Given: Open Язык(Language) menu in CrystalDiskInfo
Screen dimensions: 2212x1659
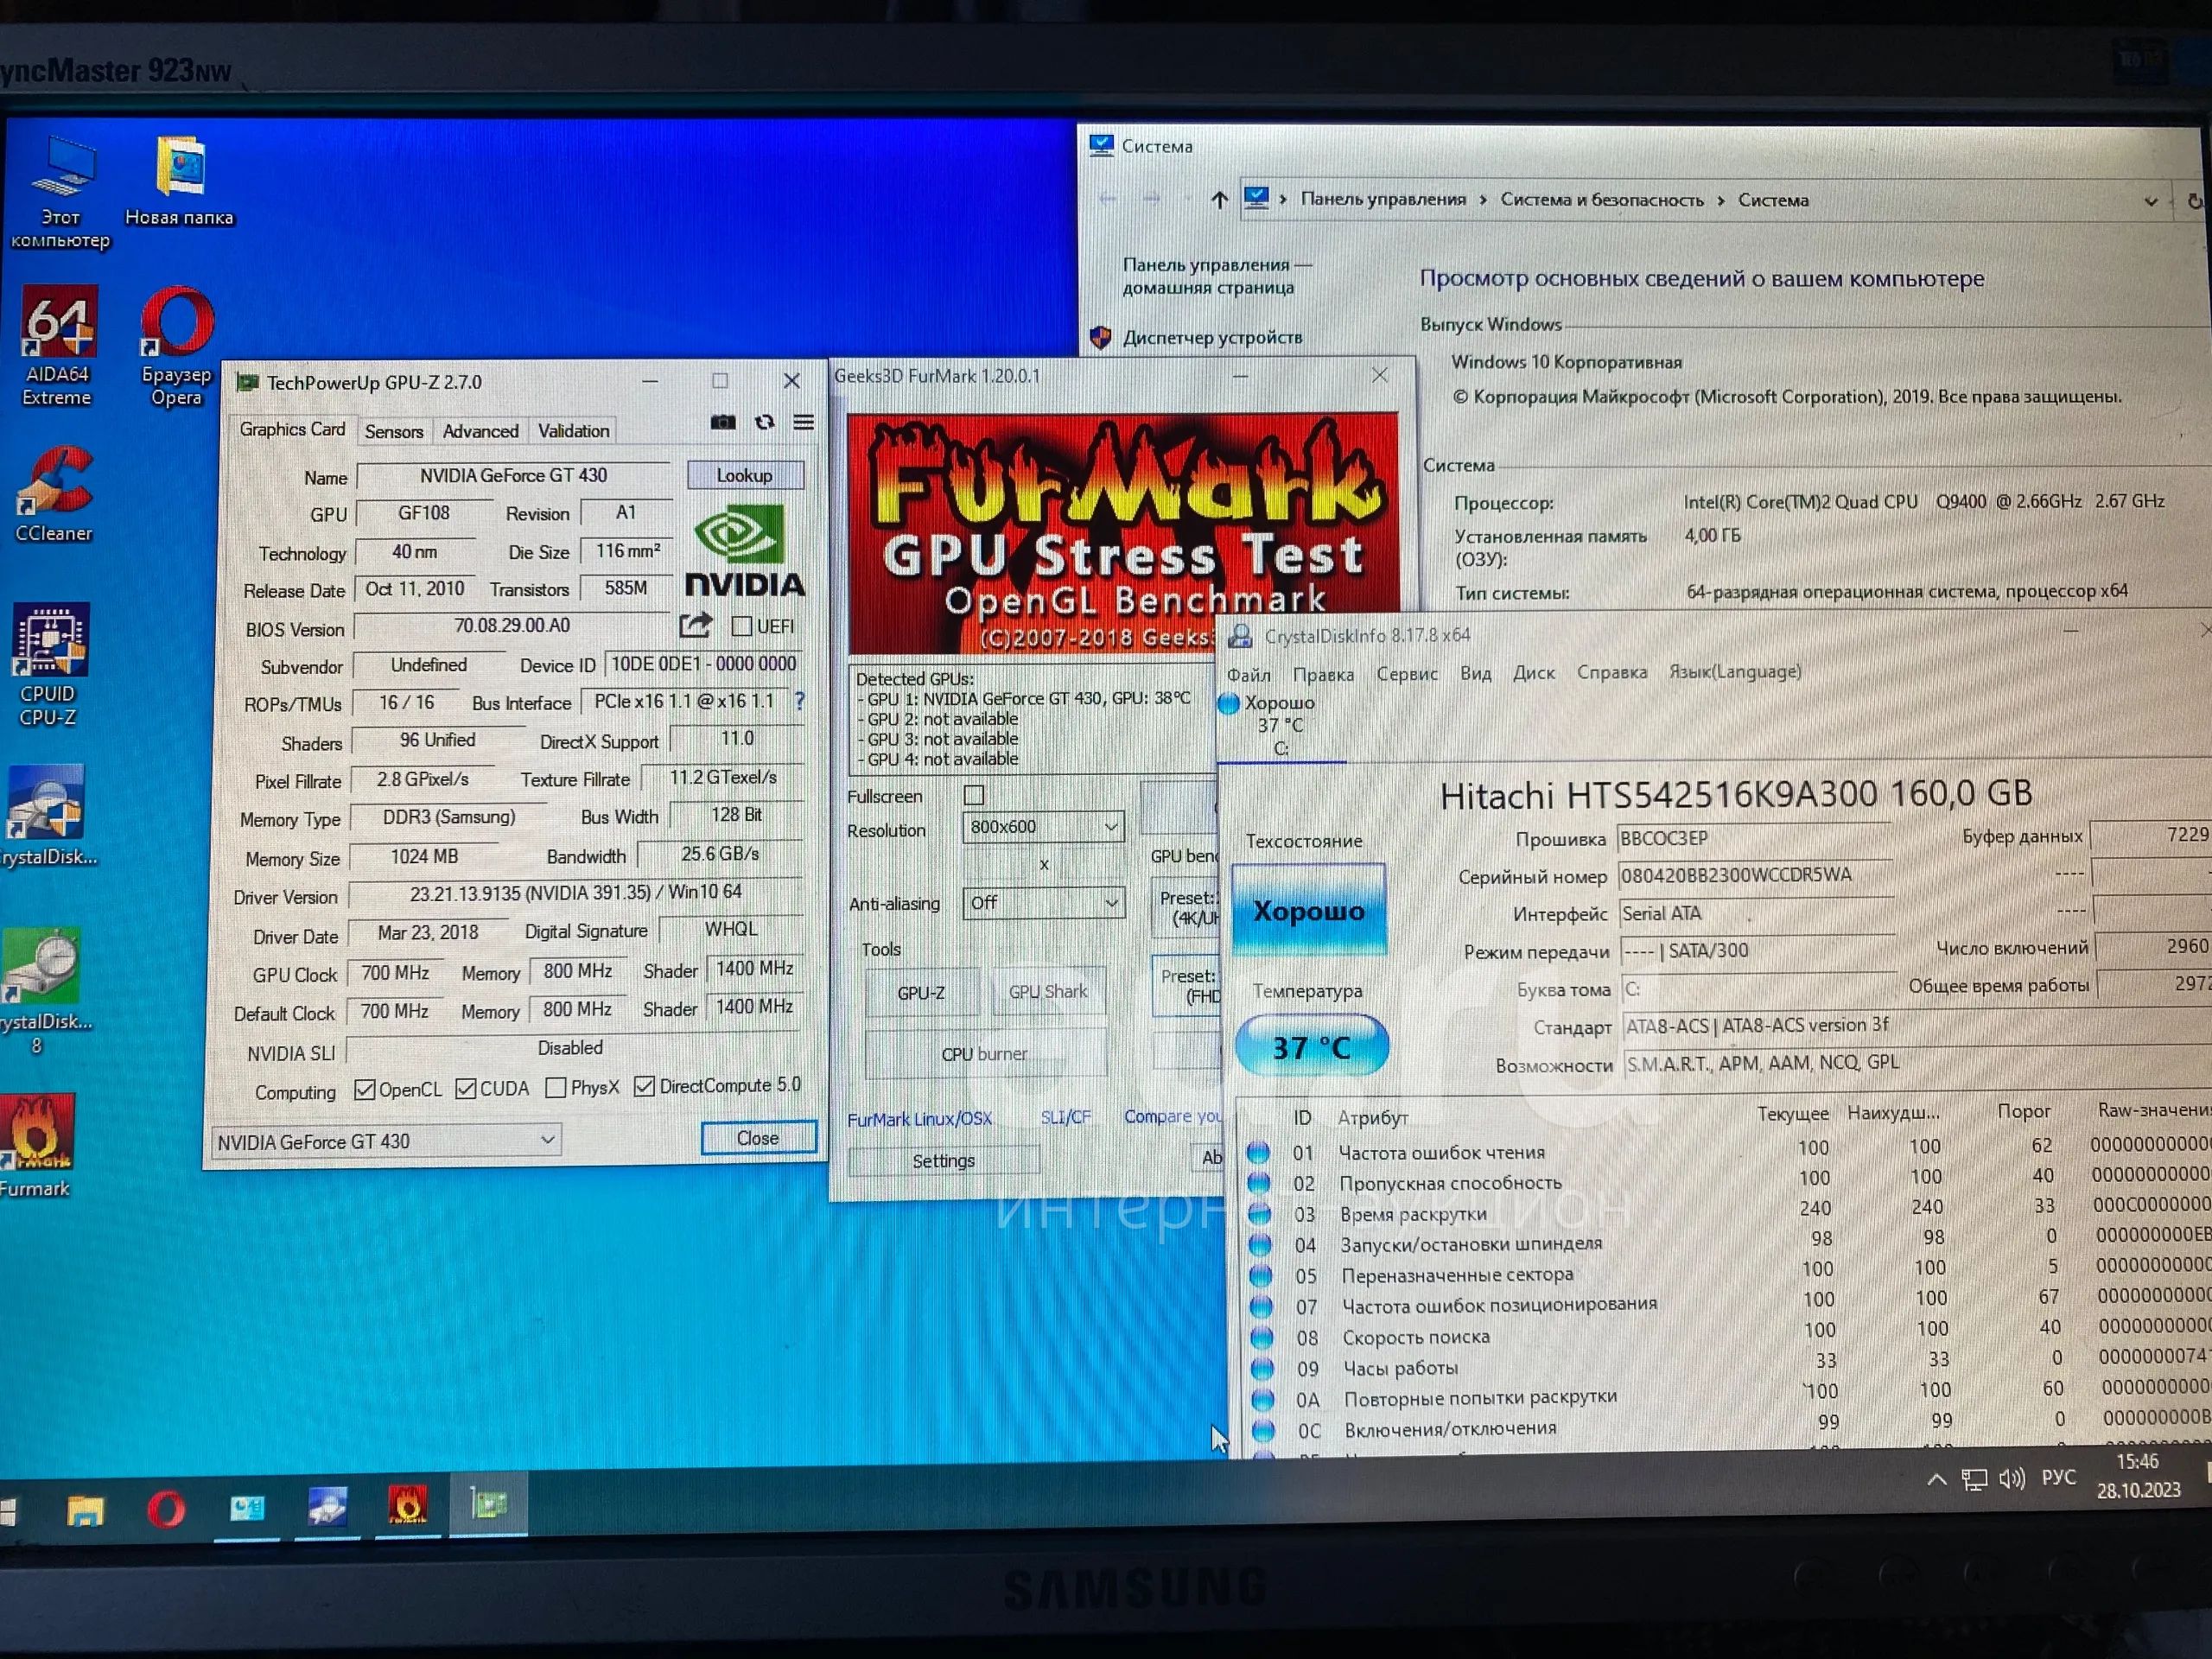Looking at the screenshot, I should (x=1735, y=672).
